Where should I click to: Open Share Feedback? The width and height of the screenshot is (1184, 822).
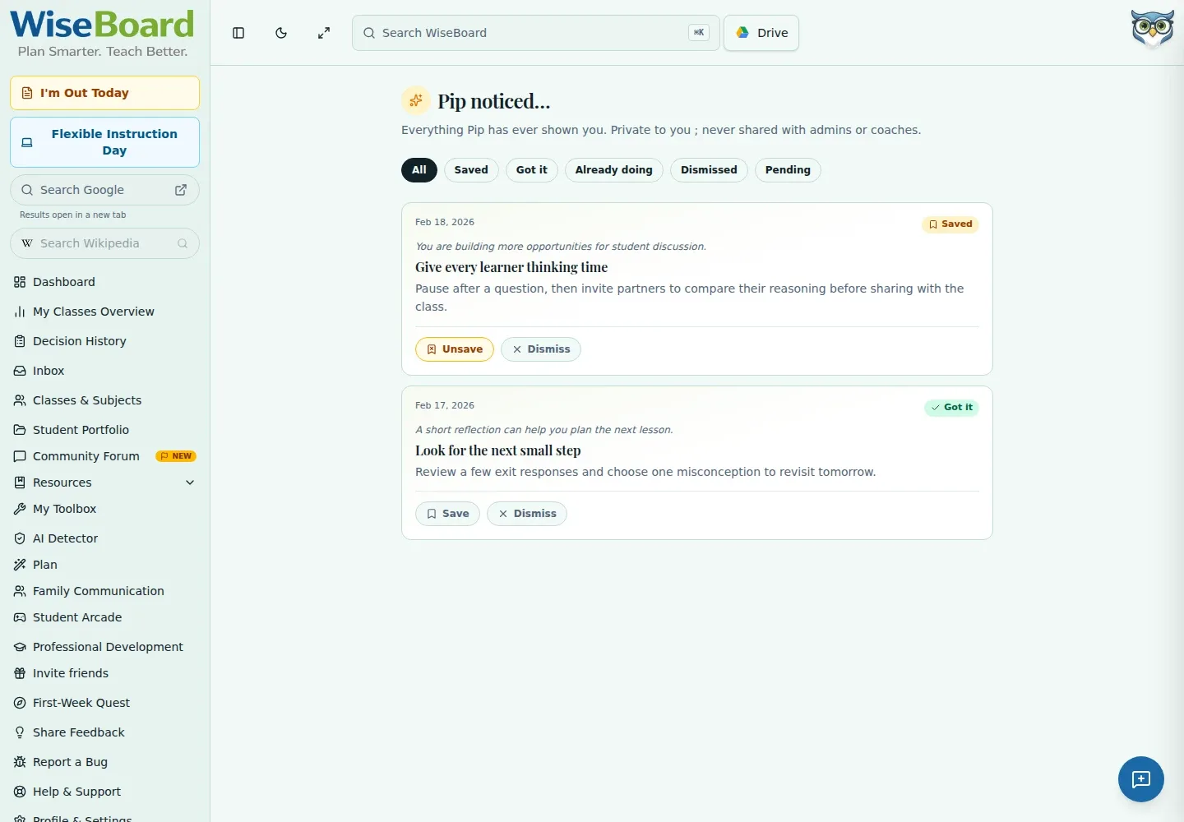point(104,732)
